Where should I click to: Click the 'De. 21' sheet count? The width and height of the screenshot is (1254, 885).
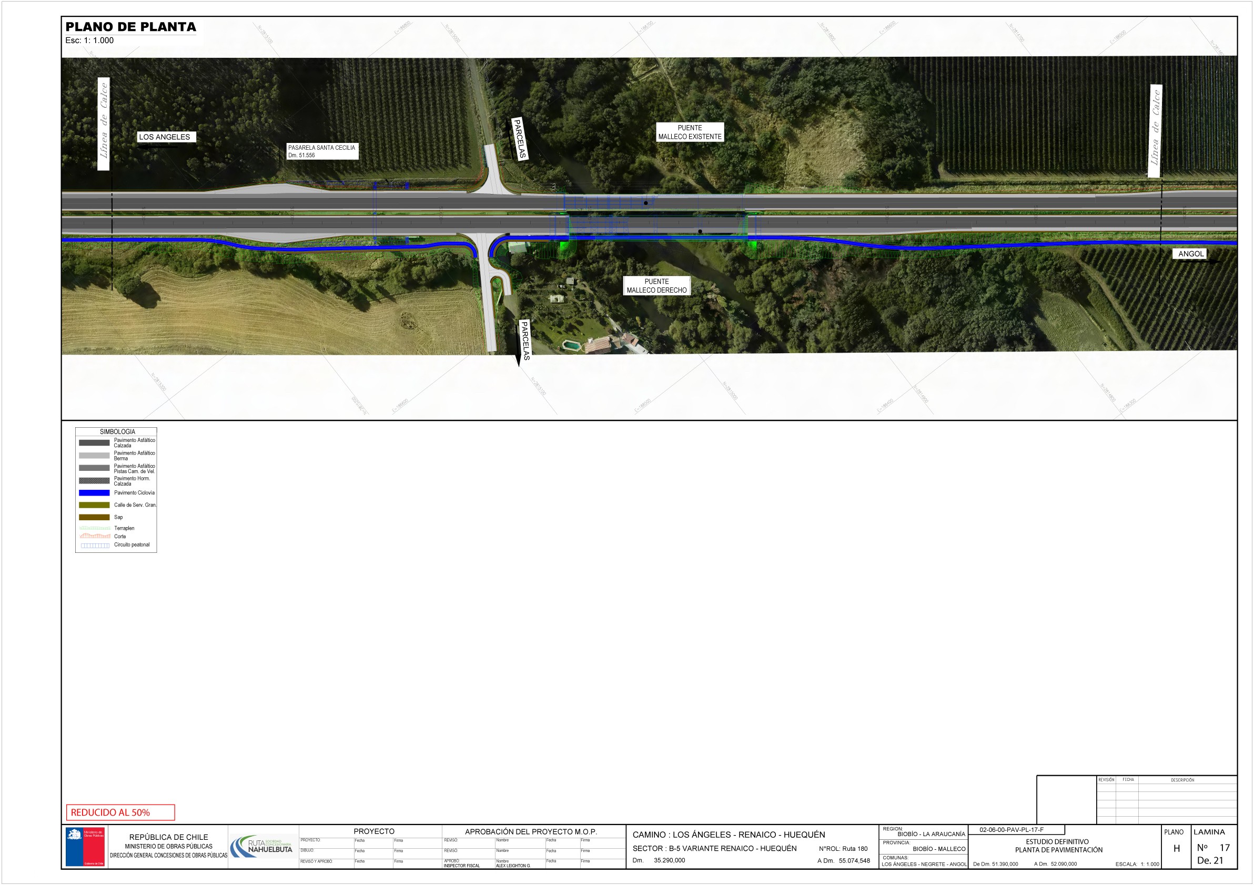click(x=1210, y=860)
